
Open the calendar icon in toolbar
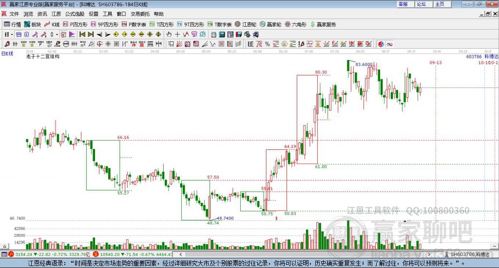213,35
